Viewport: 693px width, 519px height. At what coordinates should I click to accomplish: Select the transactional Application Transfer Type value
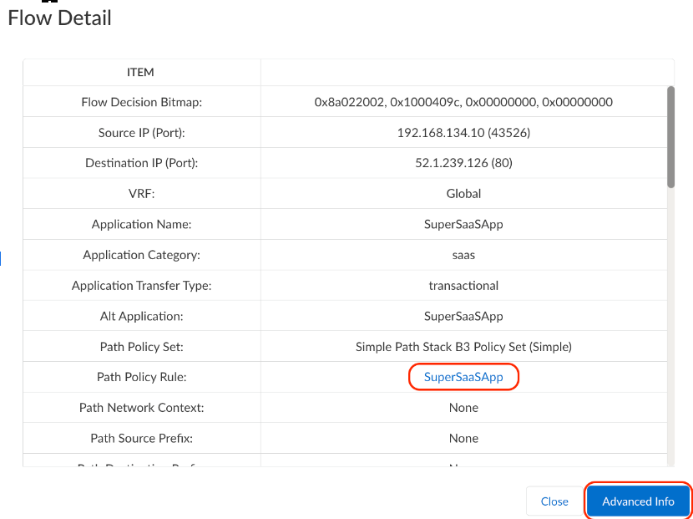tap(463, 285)
